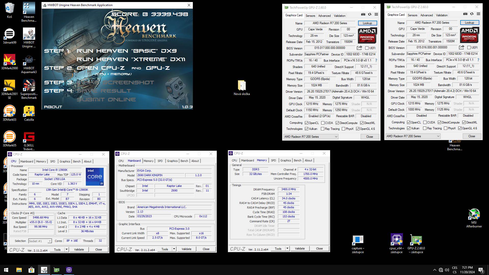
Task: Click Run Heaven "Xtreme" DX11 option
Action: pyautogui.click(x=131, y=59)
